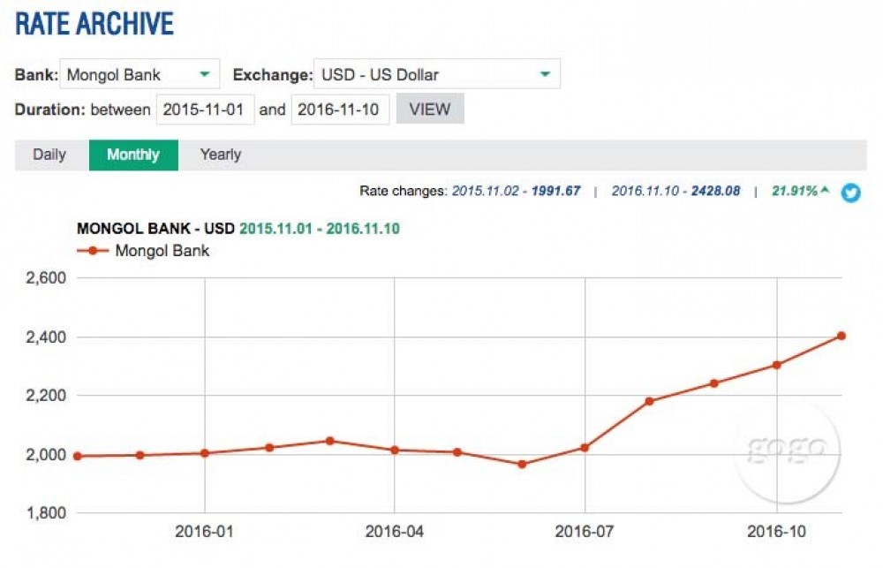The image size is (883, 568).
Task: Click the first data point on the chart line
Action: (x=78, y=456)
